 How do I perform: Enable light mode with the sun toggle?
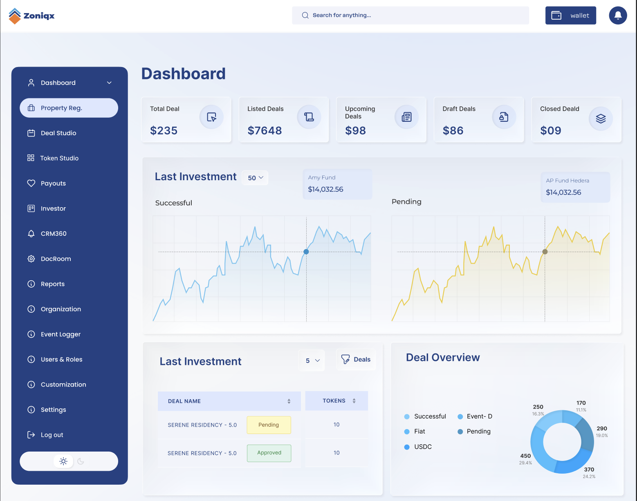pyautogui.click(x=63, y=461)
